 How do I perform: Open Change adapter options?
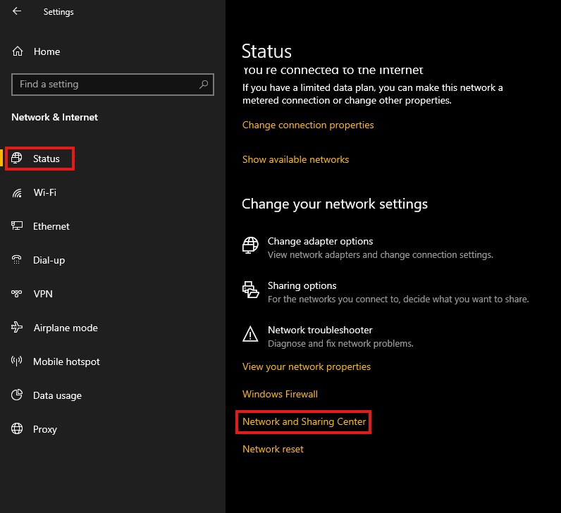click(x=320, y=242)
